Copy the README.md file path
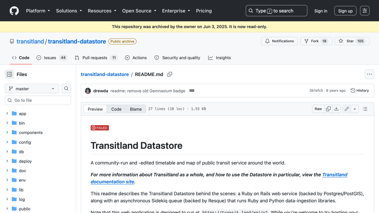Viewport: 379px width, 213px height. tap(170, 74)
